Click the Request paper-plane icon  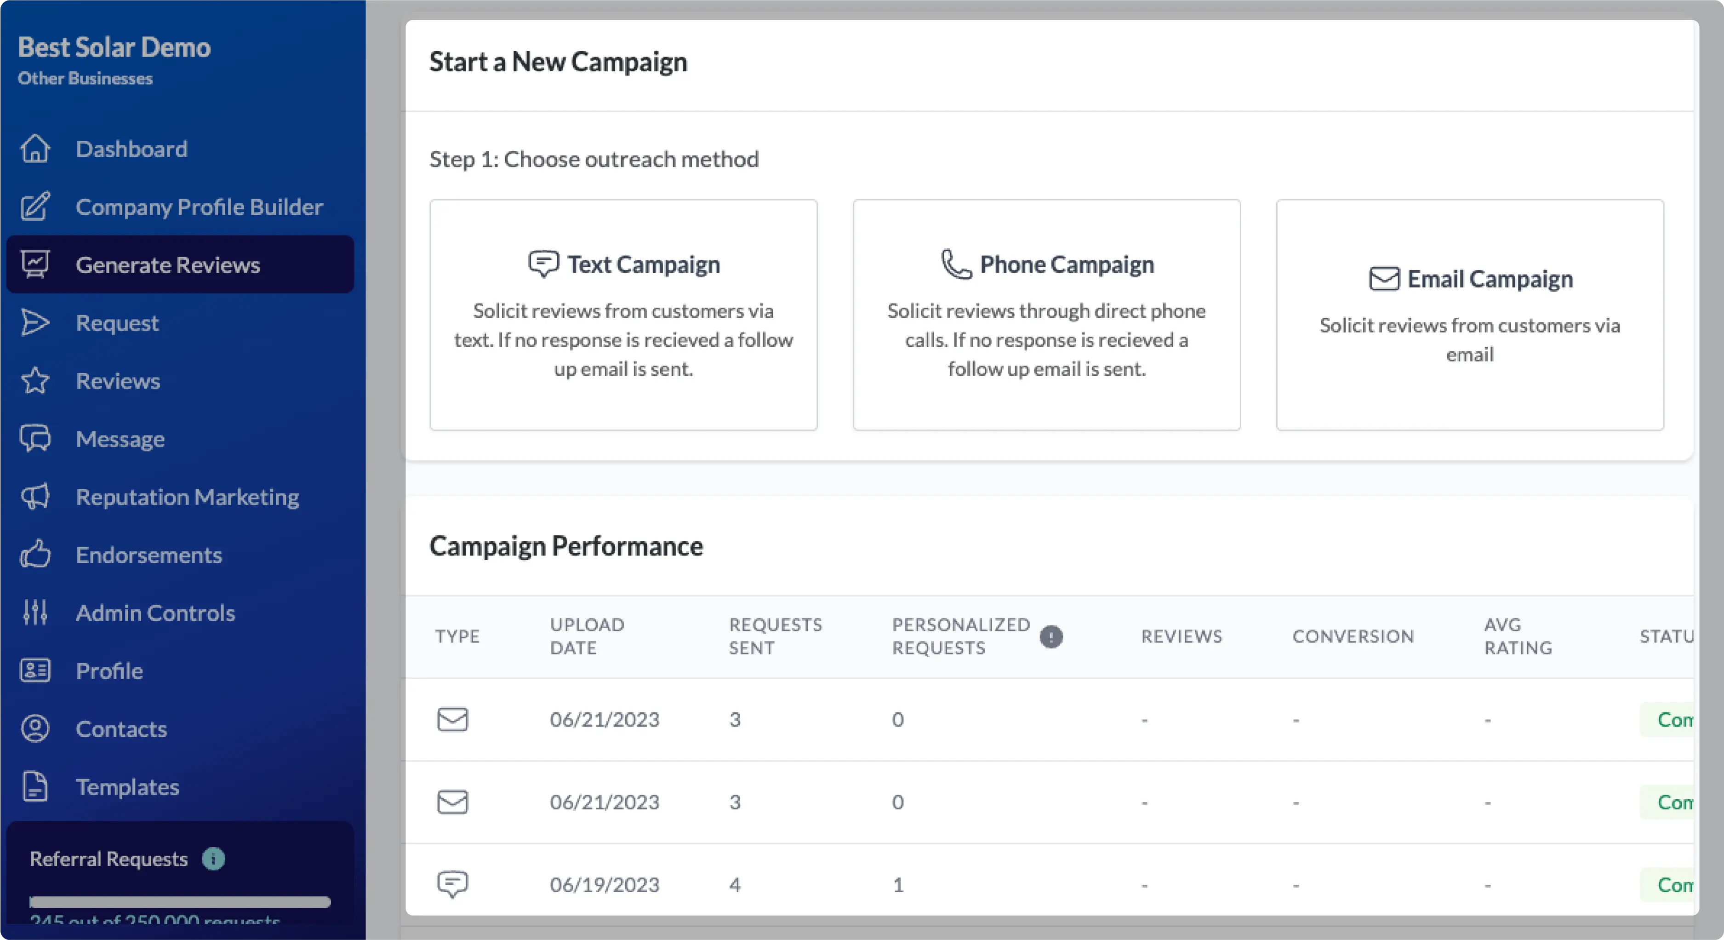point(35,323)
